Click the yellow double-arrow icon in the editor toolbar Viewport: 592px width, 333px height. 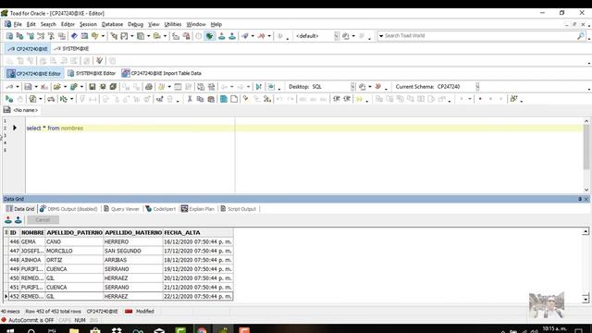(x=359, y=99)
